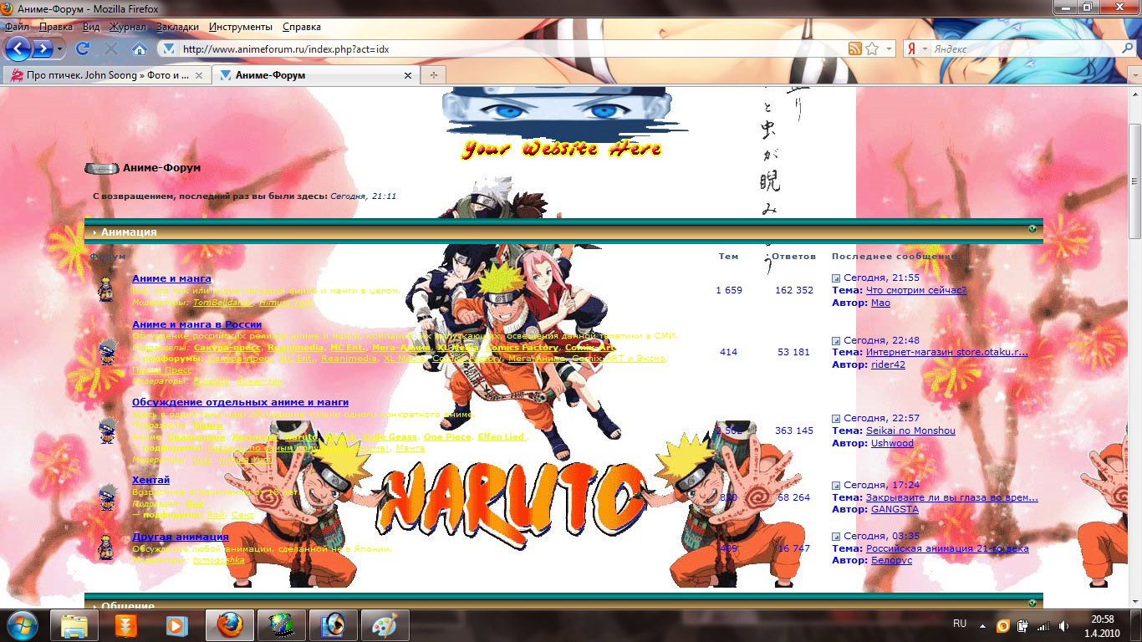The width and height of the screenshot is (1142, 642).
Task: Click the RSS feed icon in address bar
Action: 854,48
